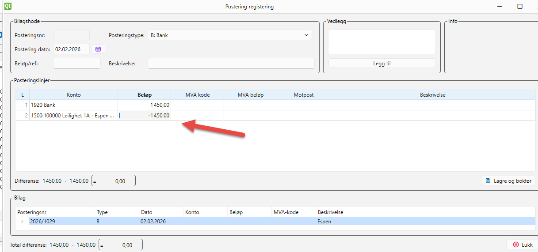Click the -1 450,00 amount cell

pos(145,116)
